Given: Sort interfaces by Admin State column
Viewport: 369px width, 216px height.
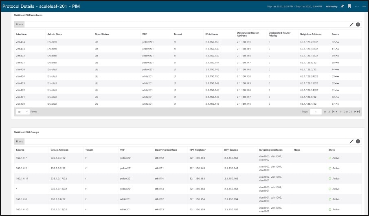Looking at the screenshot, I should click(x=55, y=34).
